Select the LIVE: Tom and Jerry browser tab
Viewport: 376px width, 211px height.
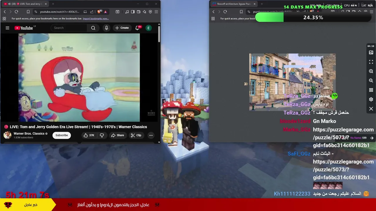[x=26, y=4]
